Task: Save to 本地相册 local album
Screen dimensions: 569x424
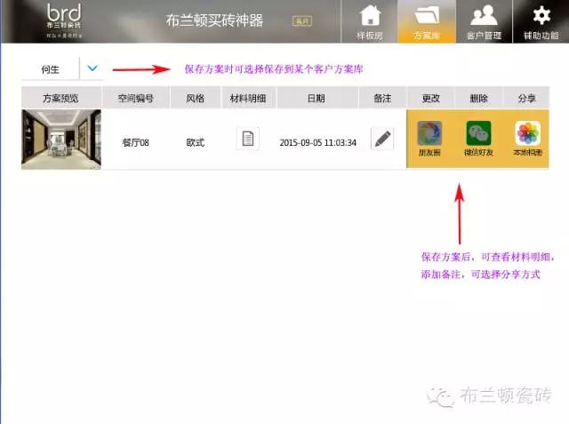Action: pos(527,139)
